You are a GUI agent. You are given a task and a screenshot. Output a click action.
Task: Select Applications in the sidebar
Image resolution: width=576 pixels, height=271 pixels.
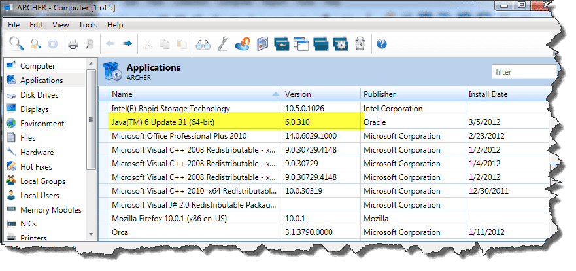click(45, 80)
